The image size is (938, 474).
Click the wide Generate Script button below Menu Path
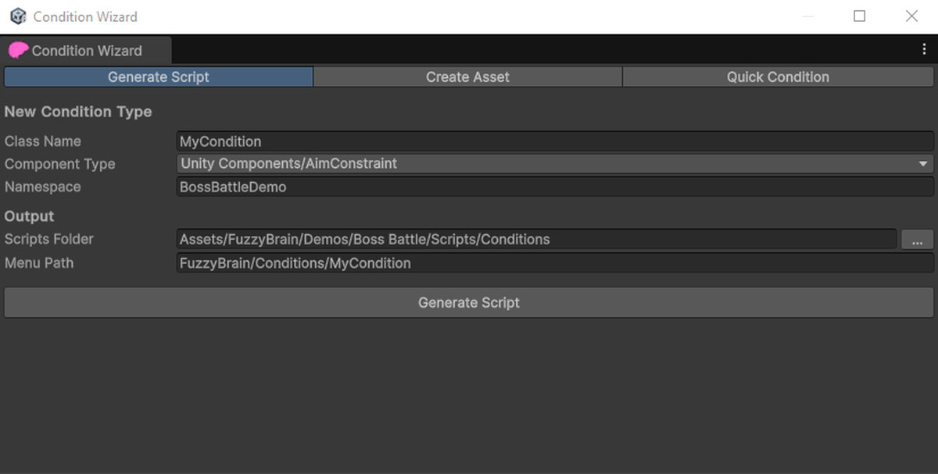click(x=469, y=302)
